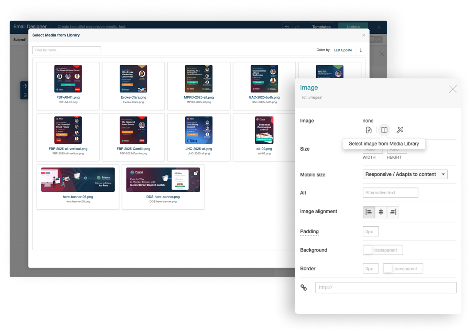Screen dimensions: 471x333
Task: Click the Update button
Action: [353, 26]
